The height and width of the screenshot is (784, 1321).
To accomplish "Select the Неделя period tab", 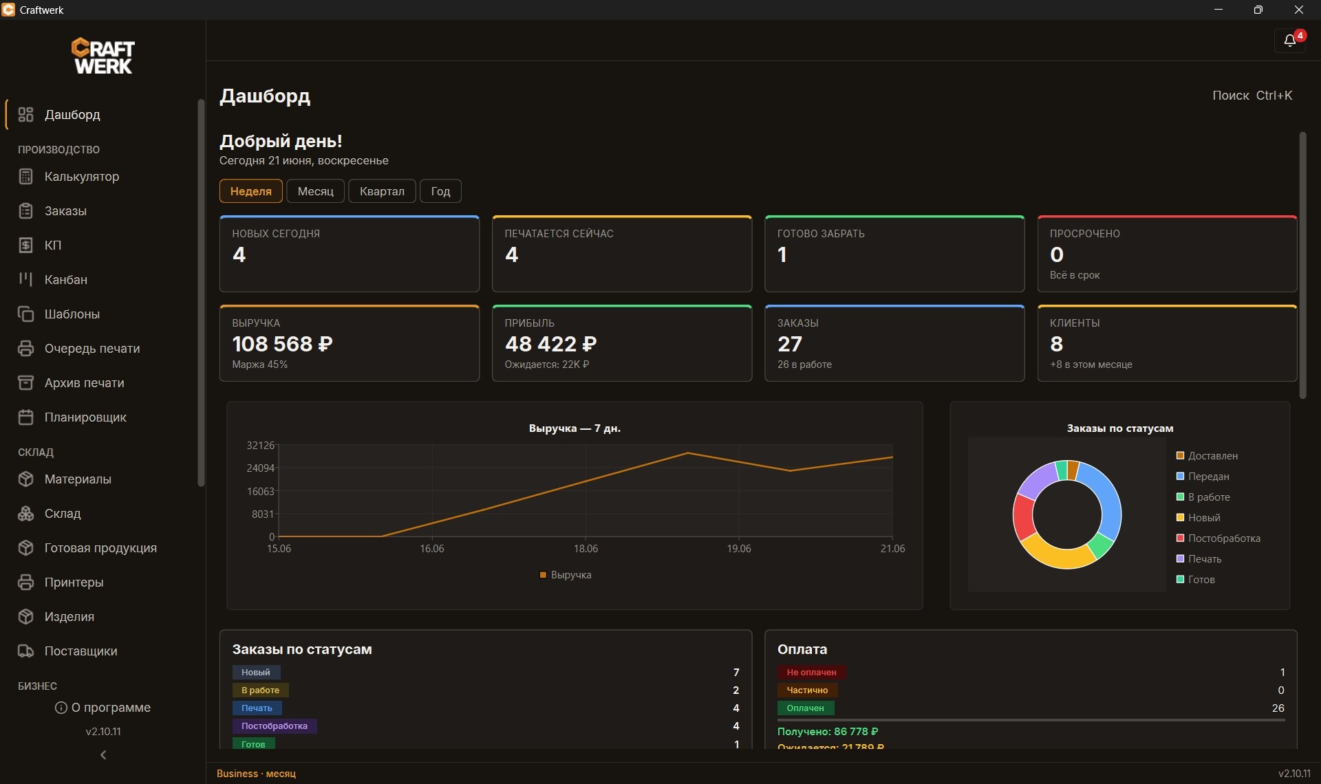I will click(x=250, y=191).
